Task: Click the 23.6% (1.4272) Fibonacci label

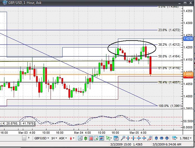Action: (x=169, y=30)
